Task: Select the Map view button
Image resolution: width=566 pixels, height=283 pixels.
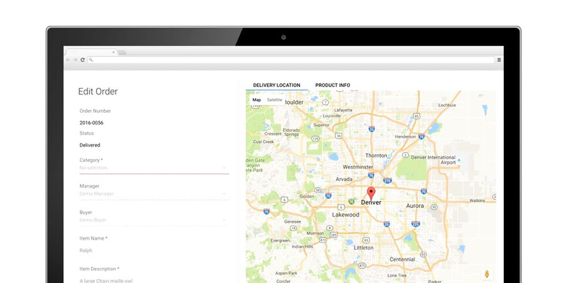Action: pos(257,100)
